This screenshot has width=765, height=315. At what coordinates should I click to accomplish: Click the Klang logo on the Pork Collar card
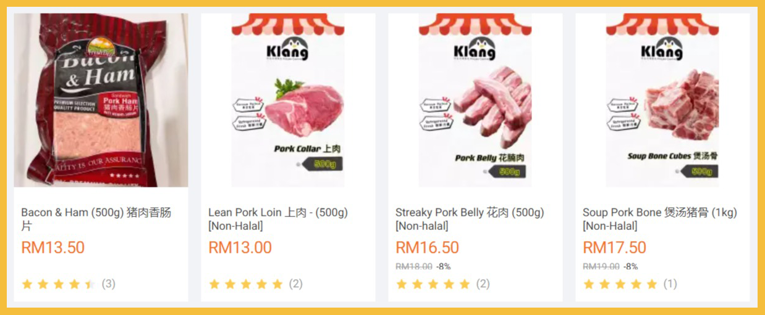(x=288, y=49)
